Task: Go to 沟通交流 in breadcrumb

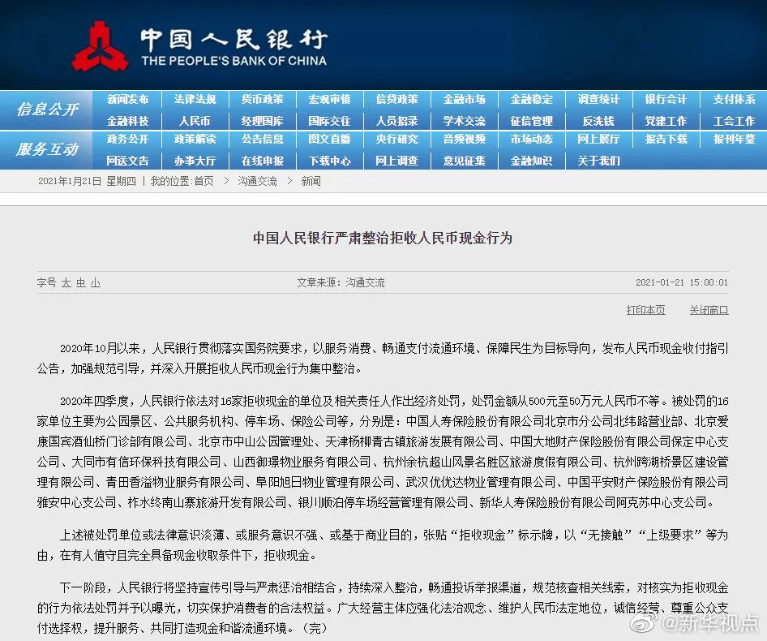Action: 257,181
